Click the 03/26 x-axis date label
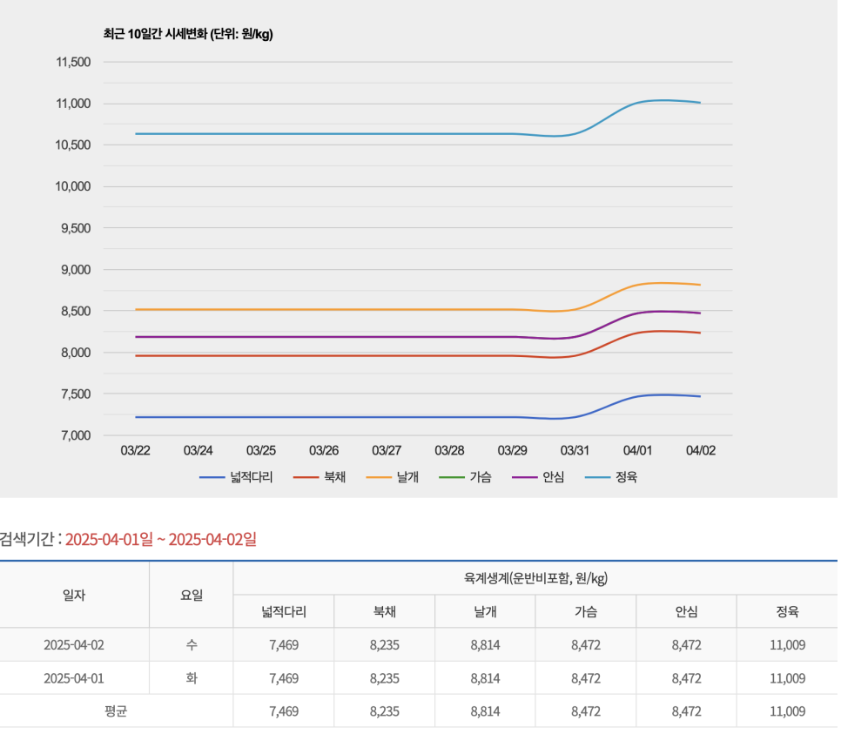The height and width of the screenshot is (734, 841). click(323, 451)
